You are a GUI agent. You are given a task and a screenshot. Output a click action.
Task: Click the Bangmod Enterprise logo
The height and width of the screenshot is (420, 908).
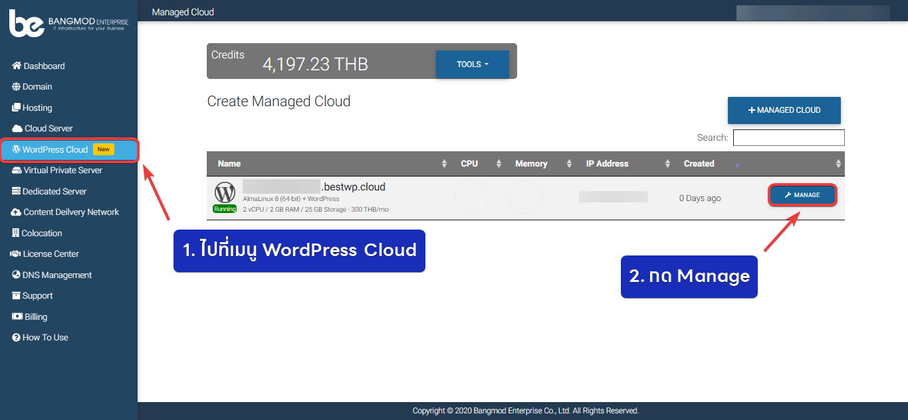[x=68, y=23]
